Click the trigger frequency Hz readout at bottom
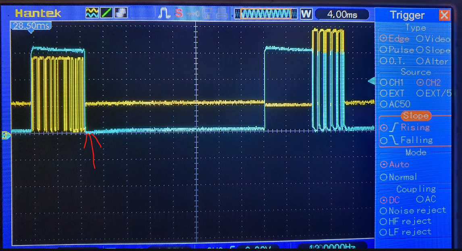The image size is (462, 251). click(332, 247)
